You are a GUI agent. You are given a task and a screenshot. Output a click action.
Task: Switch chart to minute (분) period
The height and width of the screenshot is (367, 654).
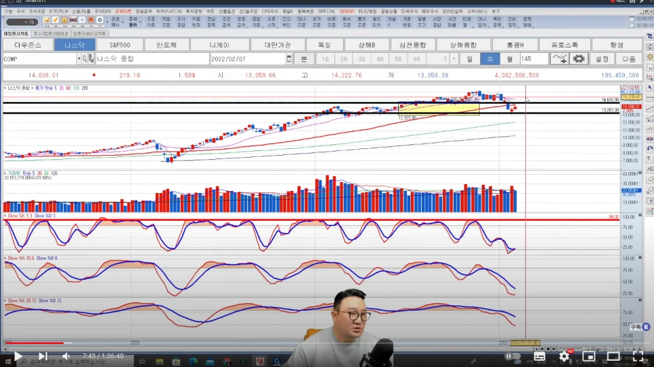(303, 59)
